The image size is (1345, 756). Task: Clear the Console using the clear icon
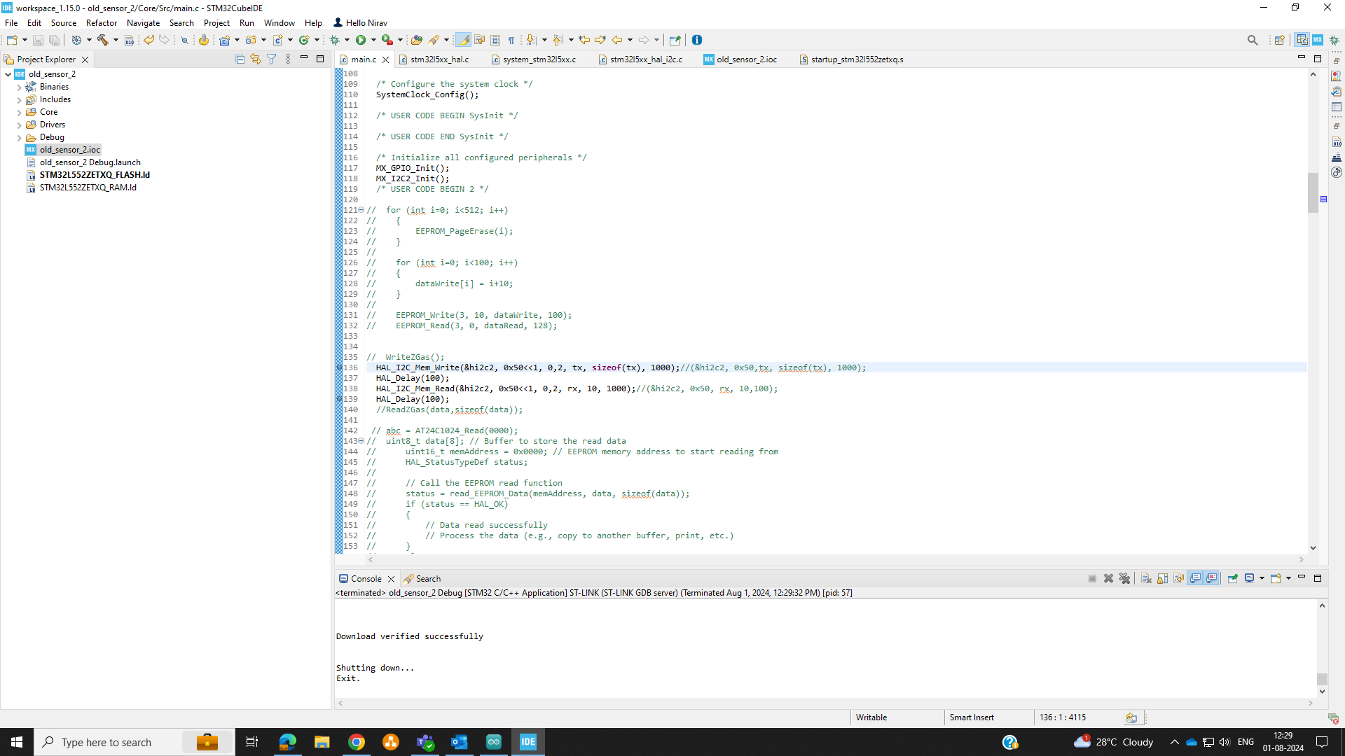(x=1146, y=578)
